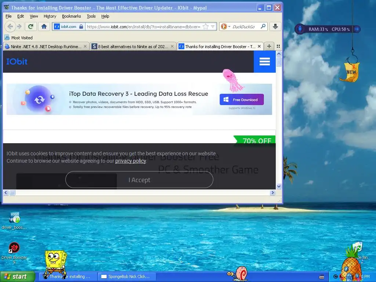
Task: Select the driver_boos installer desktop icon
Action: (14, 221)
